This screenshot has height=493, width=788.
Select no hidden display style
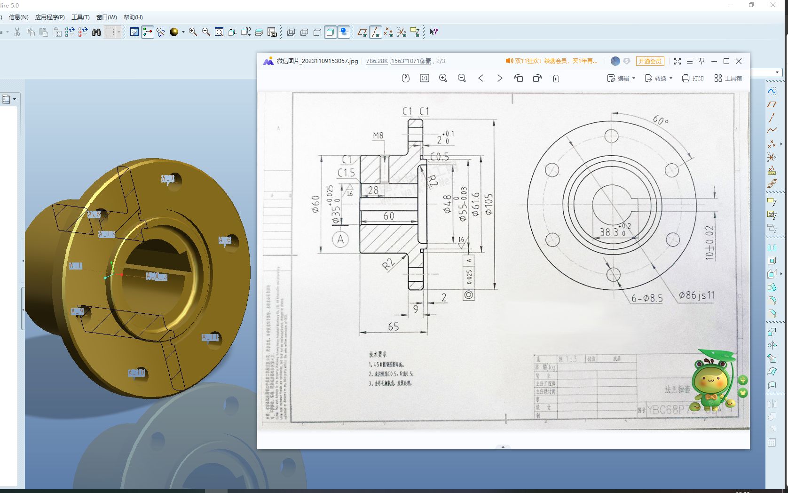317,32
